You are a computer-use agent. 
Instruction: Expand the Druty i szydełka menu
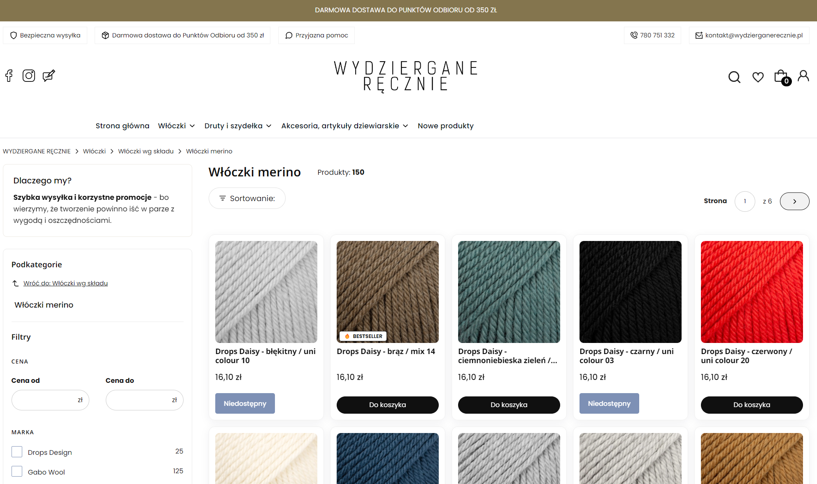pyautogui.click(x=238, y=126)
